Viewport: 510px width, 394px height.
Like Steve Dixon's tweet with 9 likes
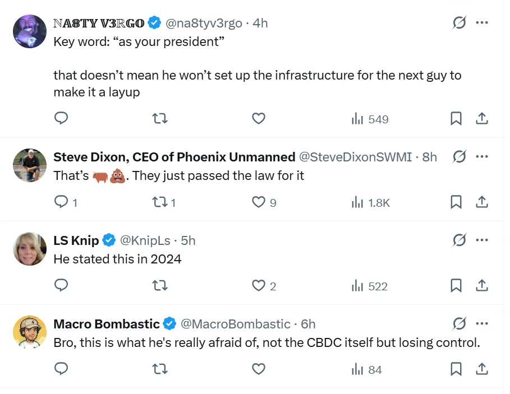pos(258,202)
